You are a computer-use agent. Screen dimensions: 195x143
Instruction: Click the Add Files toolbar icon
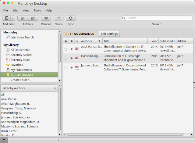[7, 18]
